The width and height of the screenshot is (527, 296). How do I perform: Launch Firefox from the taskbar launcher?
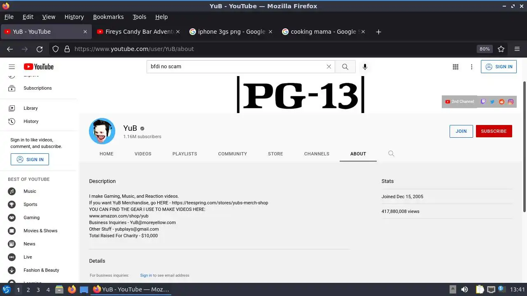point(72,289)
